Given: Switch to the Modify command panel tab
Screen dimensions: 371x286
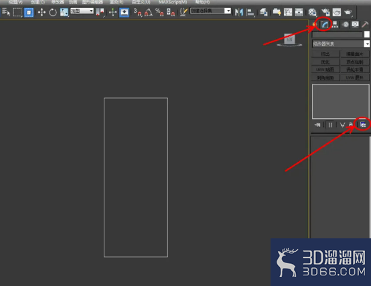Looking at the screenshot, I should click(325, 24).
